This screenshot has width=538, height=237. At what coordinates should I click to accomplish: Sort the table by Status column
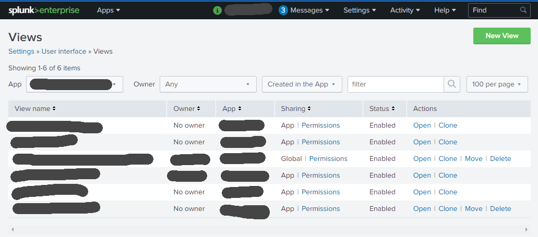point(392,109)
